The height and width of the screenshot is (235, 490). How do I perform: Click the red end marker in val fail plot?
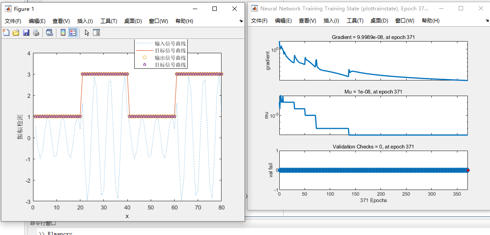pyautogui.click(x=468, y=170)
